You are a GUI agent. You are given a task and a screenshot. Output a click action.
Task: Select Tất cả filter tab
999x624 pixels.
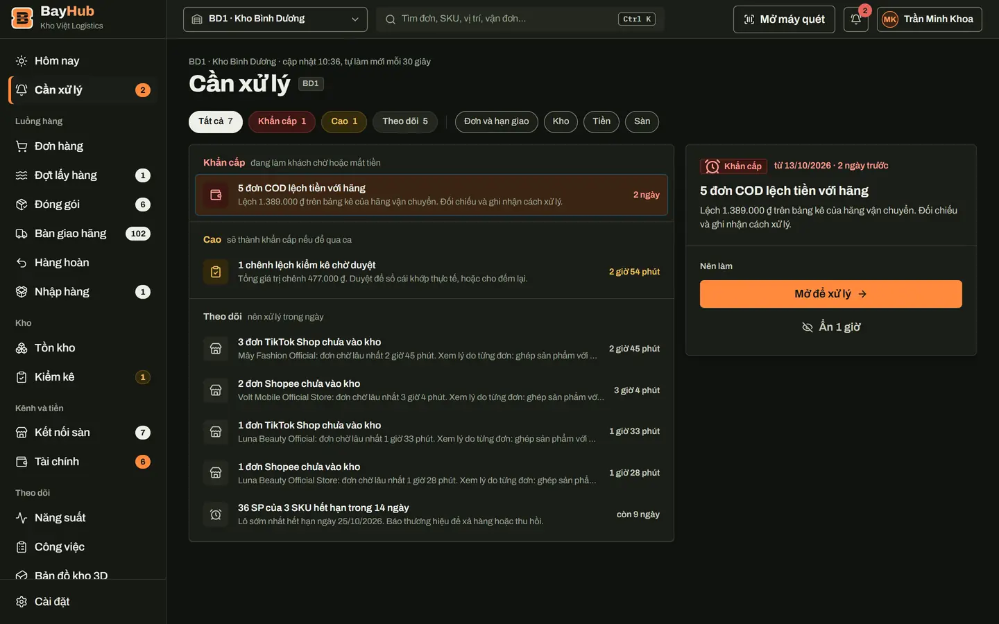click(216, 121)
